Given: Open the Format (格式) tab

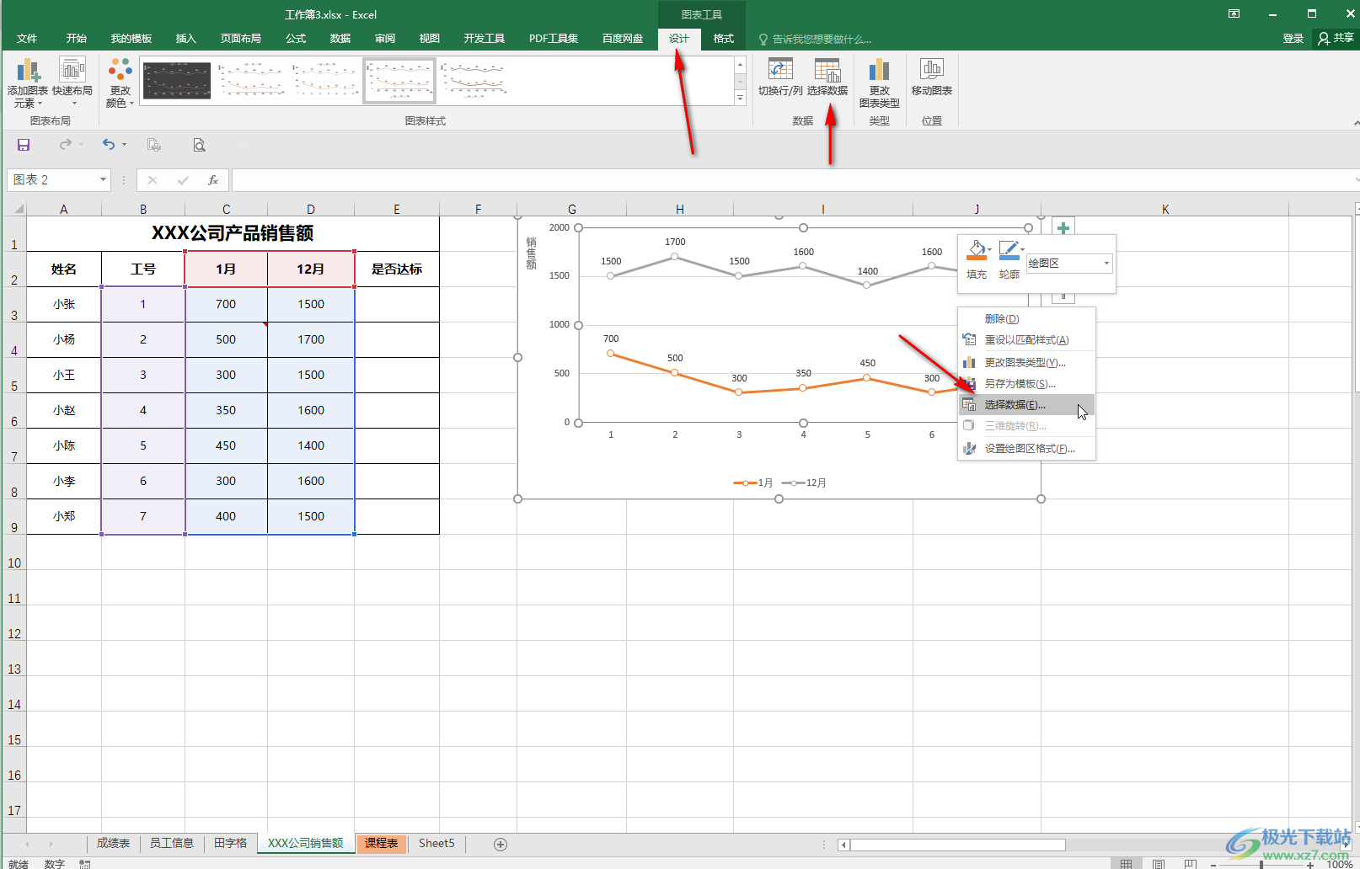Looking at the screenshot, I should [724, 39].
